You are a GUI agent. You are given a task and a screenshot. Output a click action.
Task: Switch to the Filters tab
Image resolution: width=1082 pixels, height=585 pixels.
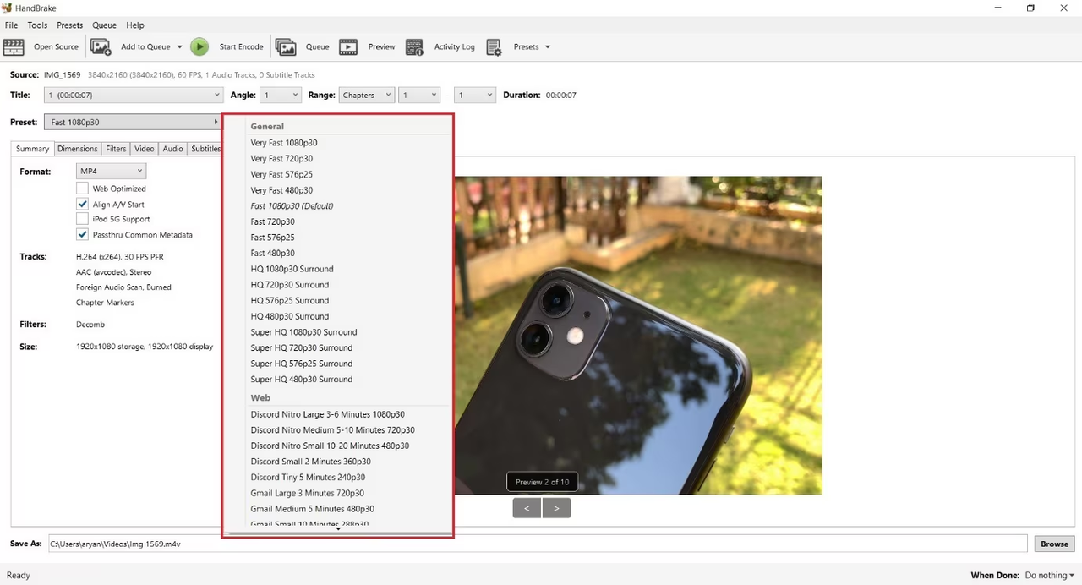116,149
